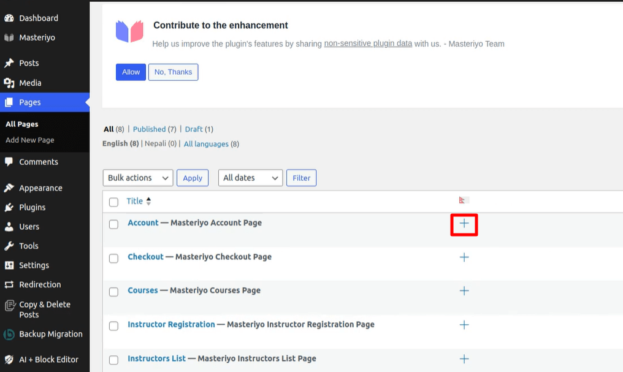Click Apply for bulk actions
623x372 pixels.
(193, 178)
